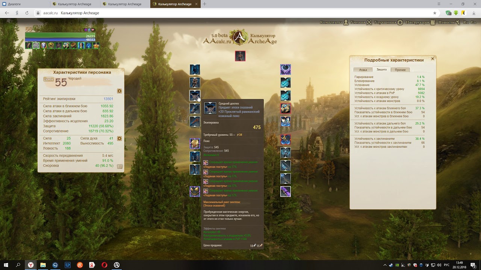481x270 pixels.
Task: Open the golden cloak equipment slot
Action: [195, 143]
